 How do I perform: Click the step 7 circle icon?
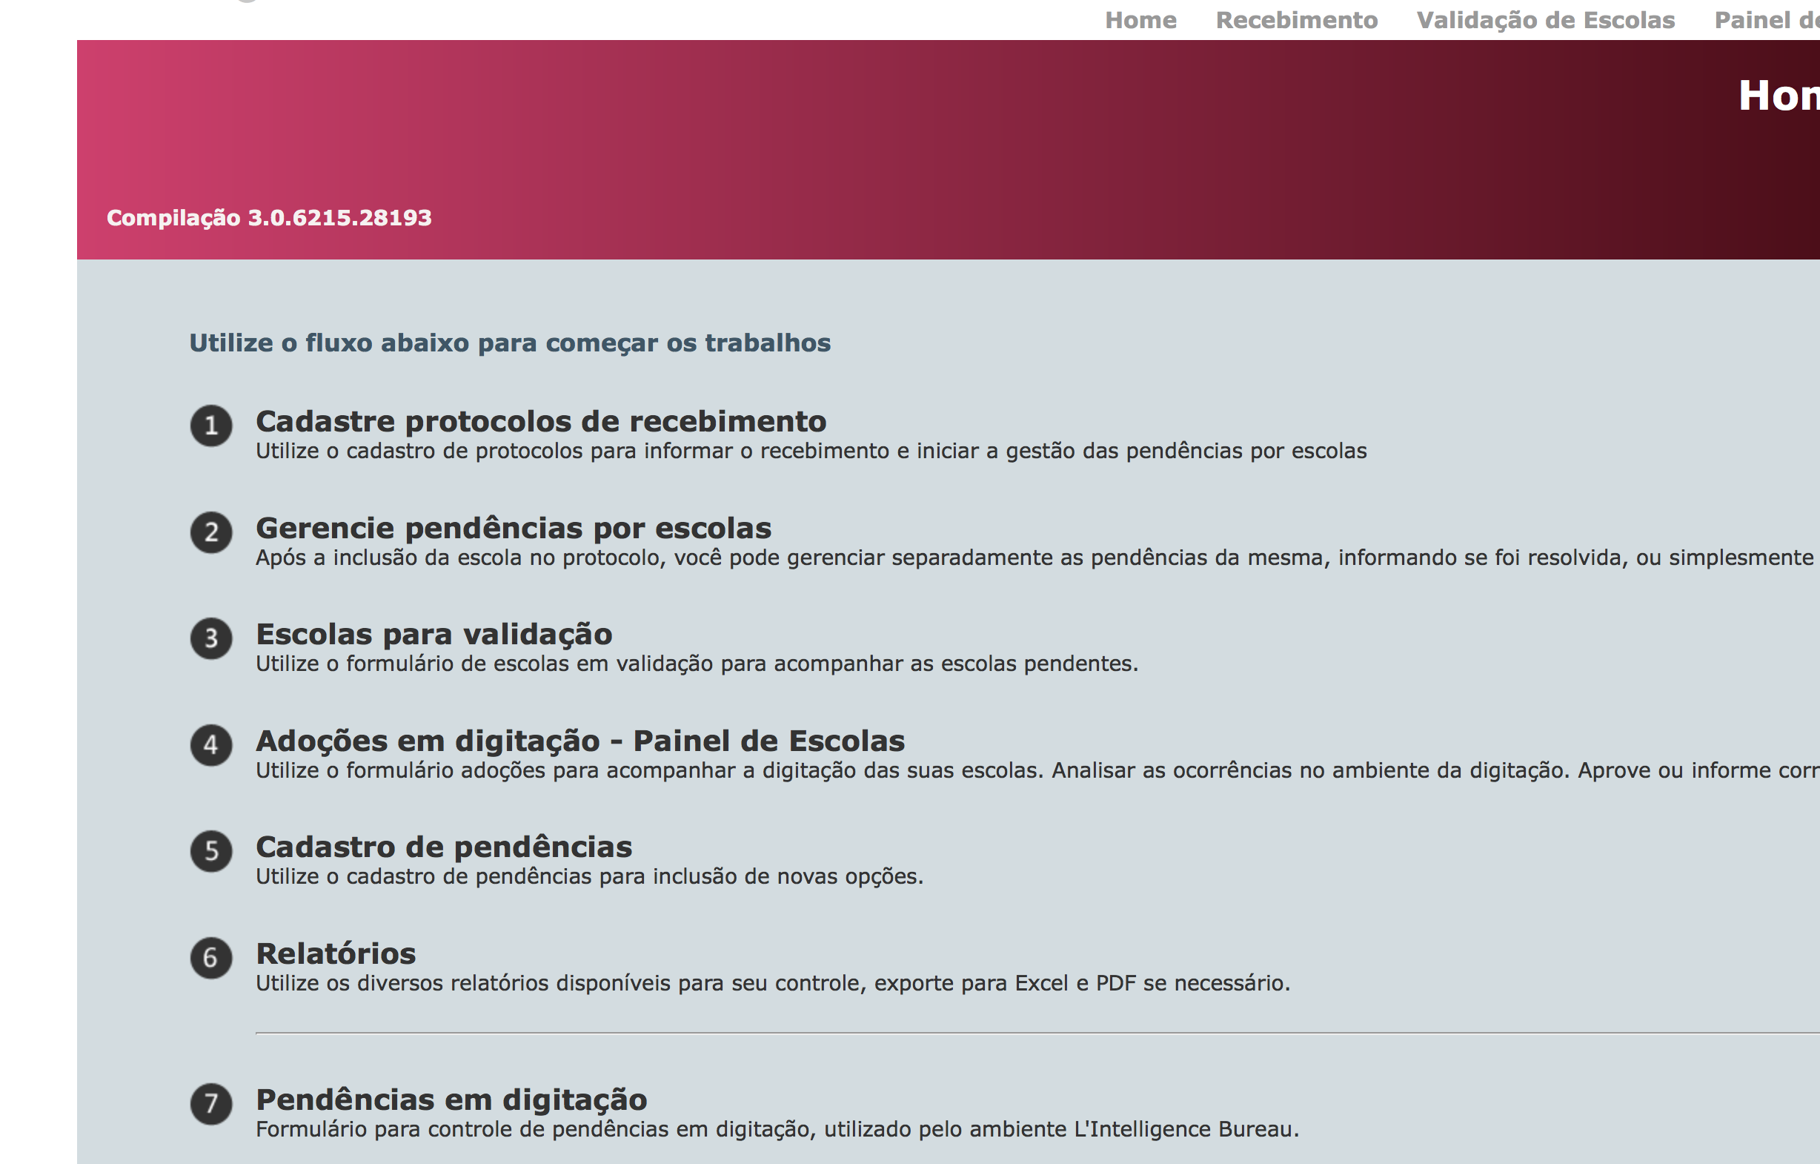click(x=211, y=1103)
